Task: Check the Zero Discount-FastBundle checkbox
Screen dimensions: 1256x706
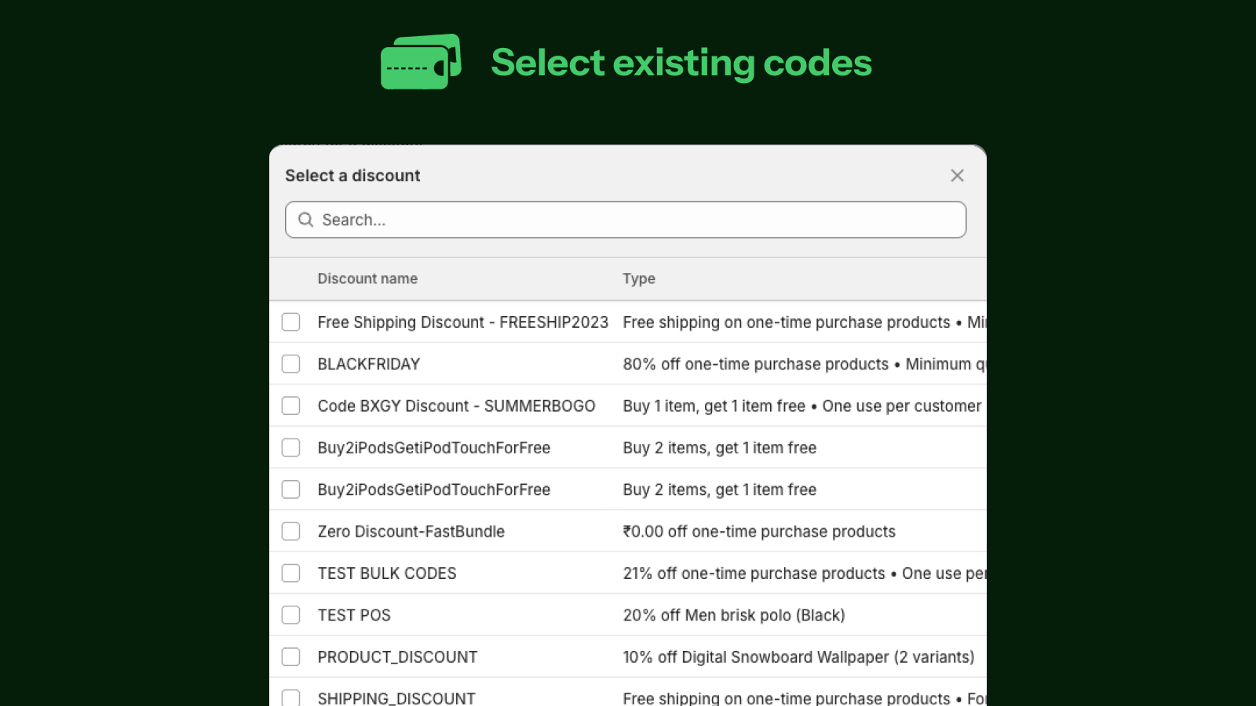Action: pyautogui.click(x=290, y=530)
